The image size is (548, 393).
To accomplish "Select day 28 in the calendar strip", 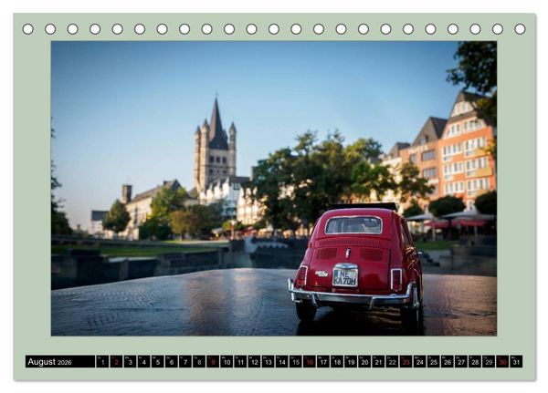I will [x=475, y=362].
